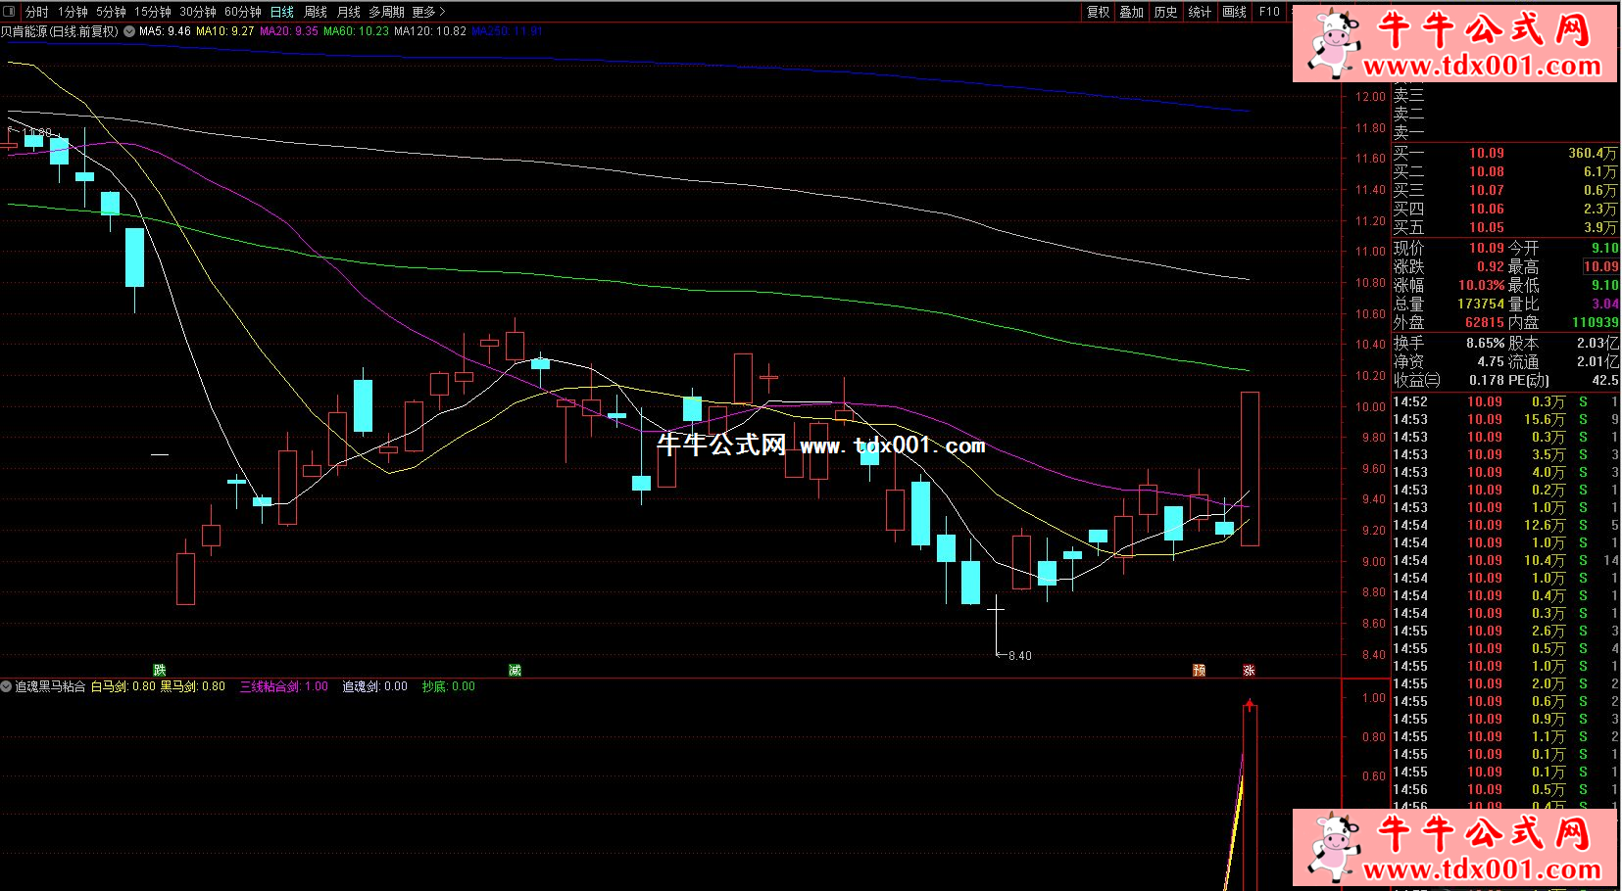Select the 5分钟 period tab
The image size is (1622, 891).
[111, 12]
